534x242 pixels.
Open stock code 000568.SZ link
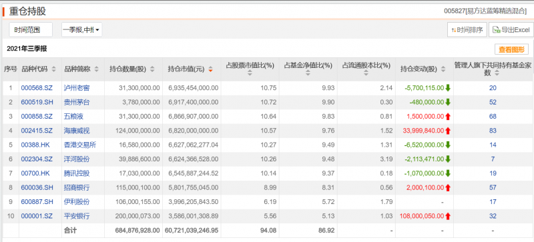(37, 88)
